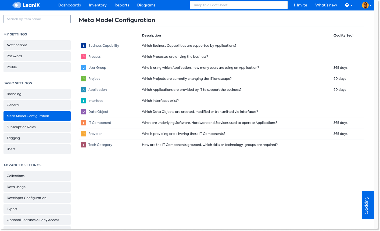Open Notifications settings
The width and height of the screenshot is (380, 231).
37,45
